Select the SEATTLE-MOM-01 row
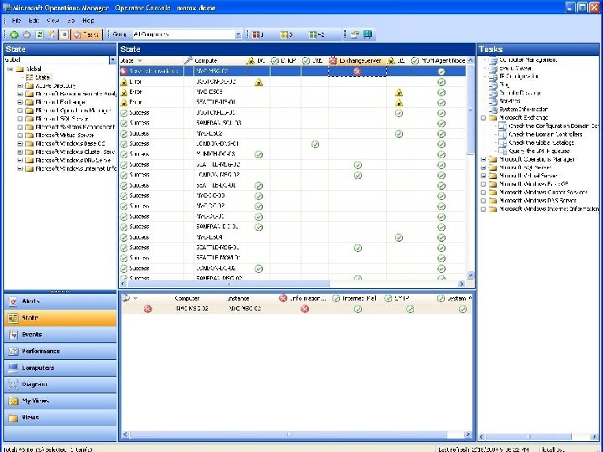Image resolution: width=603 pixels, height=452 pixels. (292, 258)
